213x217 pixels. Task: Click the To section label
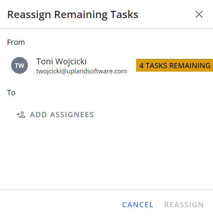(x=11, y=93)
